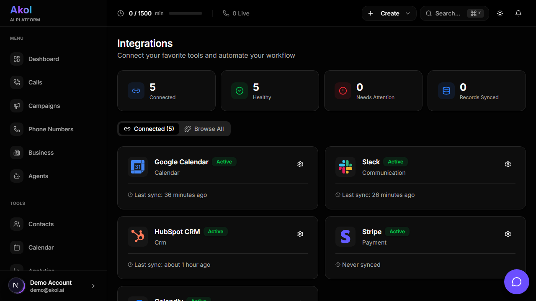Open the chat support bubble
Screen dimensions: 536x301
tap(516, 282)
